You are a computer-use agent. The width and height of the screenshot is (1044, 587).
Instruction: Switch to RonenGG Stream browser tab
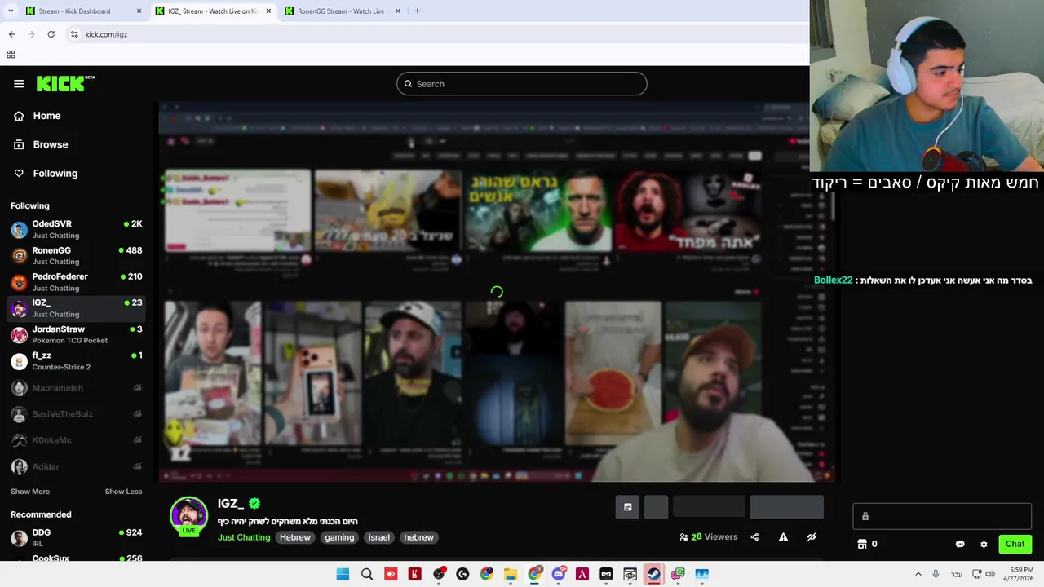click(341, 11)
